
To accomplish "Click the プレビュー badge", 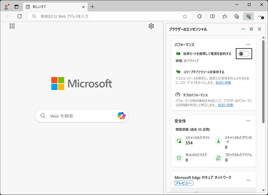I will [184, 183].
